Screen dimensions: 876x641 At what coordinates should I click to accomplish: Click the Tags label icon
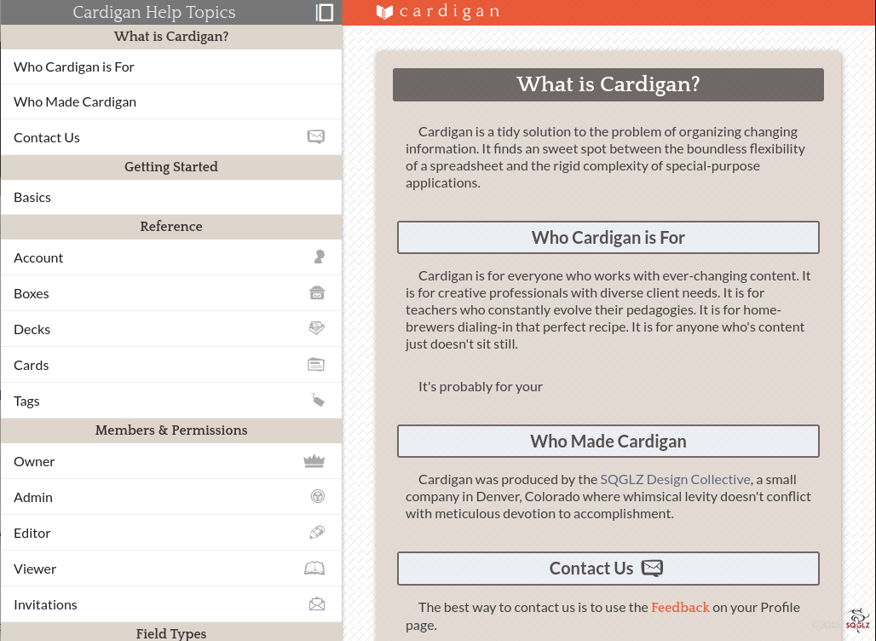point(317,401)
